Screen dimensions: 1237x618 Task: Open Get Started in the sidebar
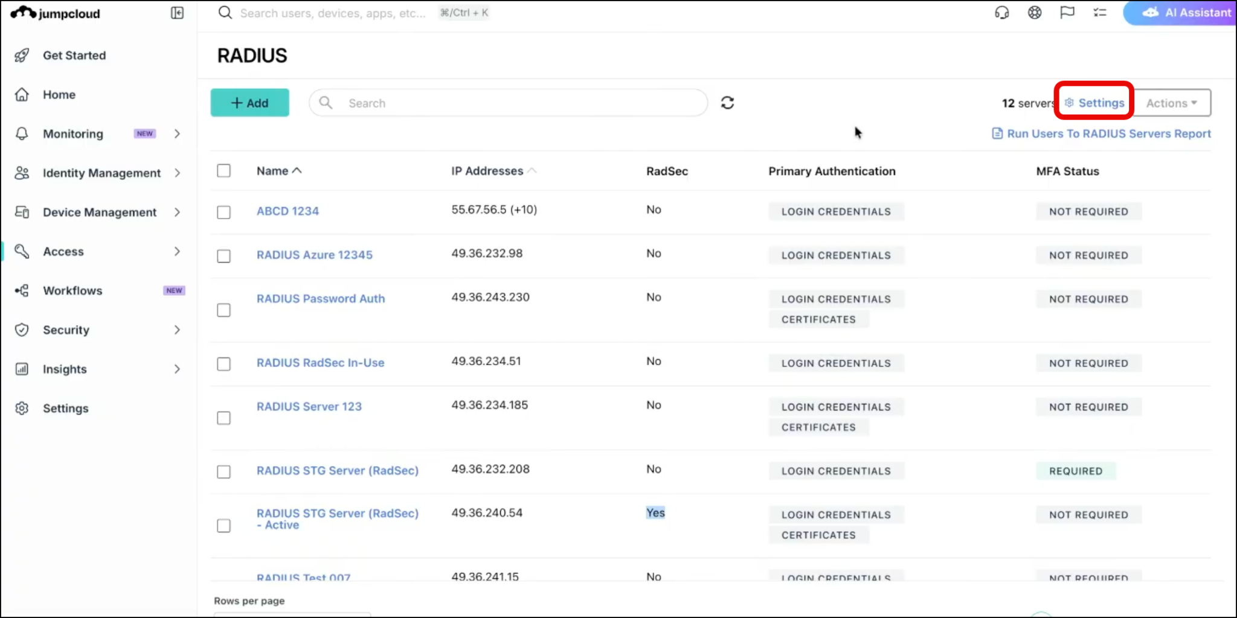[74, 56]
